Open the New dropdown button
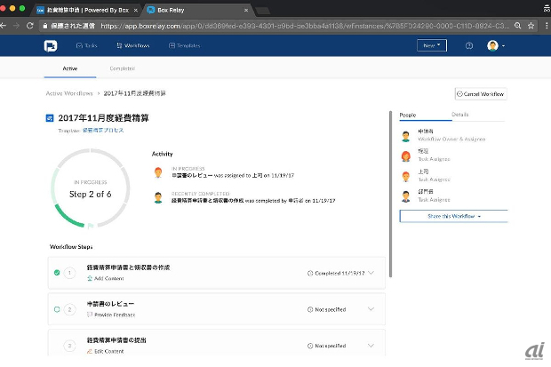 pos(432,45)
